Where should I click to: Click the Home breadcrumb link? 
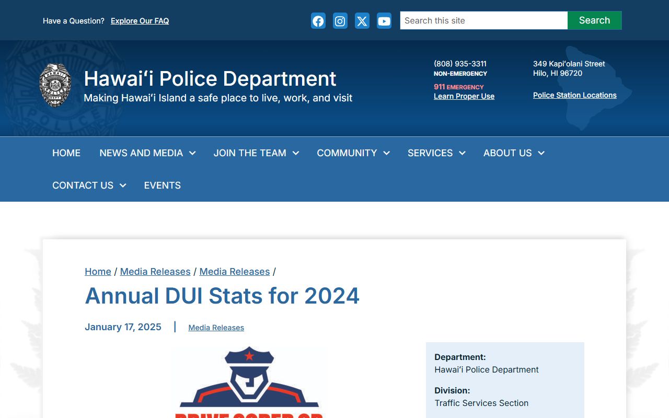click(98, 272)
